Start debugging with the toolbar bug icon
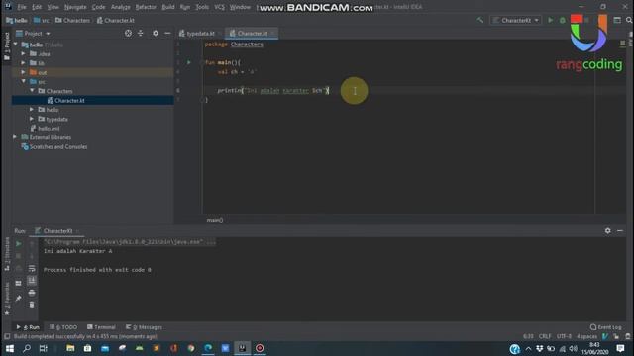The image size is (634, 356). point(563,20)
